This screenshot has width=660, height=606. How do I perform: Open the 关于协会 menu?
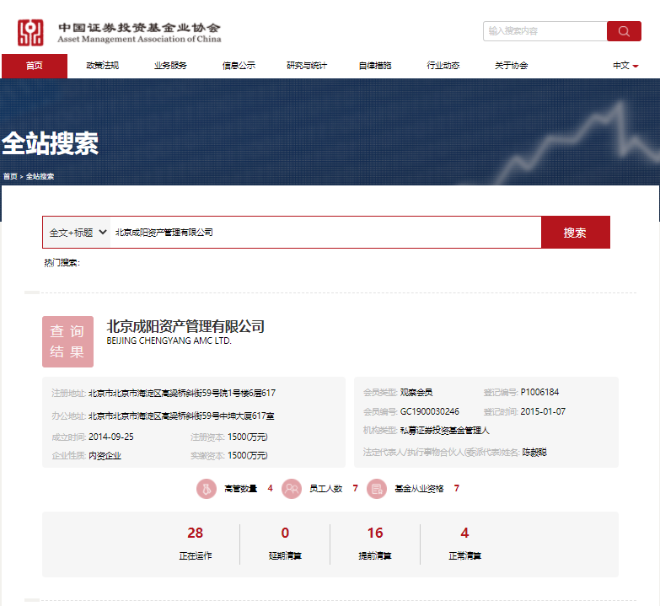click(x=512, y=66)
